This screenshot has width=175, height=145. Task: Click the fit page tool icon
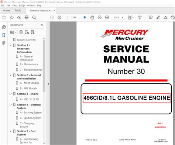click(x=130, y=18)
